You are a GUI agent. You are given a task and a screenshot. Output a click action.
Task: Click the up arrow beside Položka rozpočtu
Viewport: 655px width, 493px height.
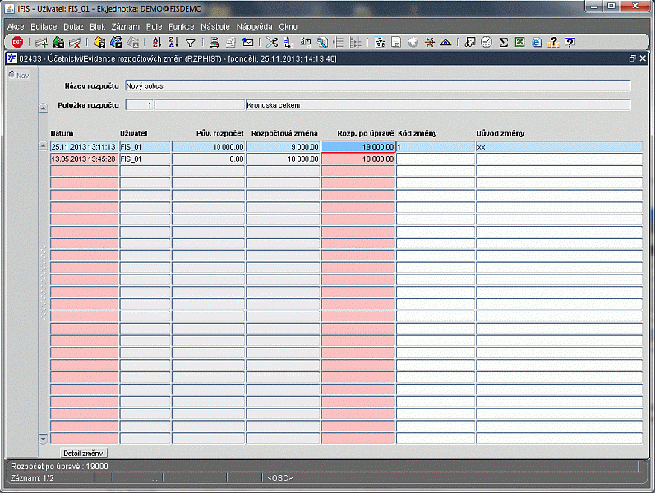(44, 108)
